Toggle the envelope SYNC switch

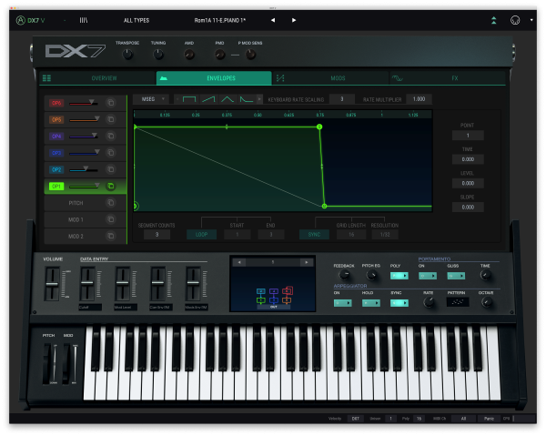pos(313,234)
